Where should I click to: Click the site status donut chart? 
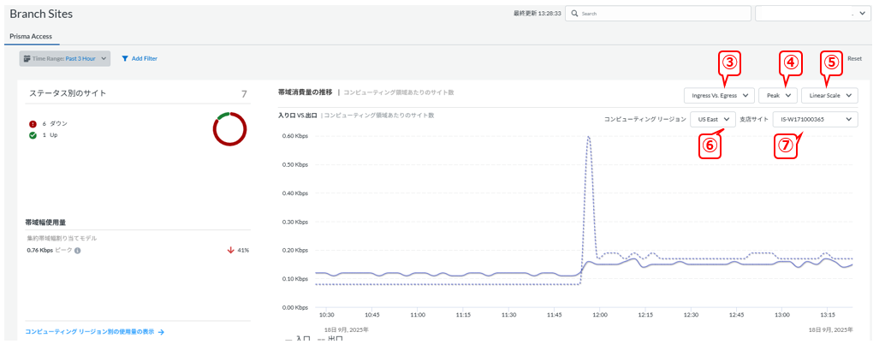(x=229, y=129)
